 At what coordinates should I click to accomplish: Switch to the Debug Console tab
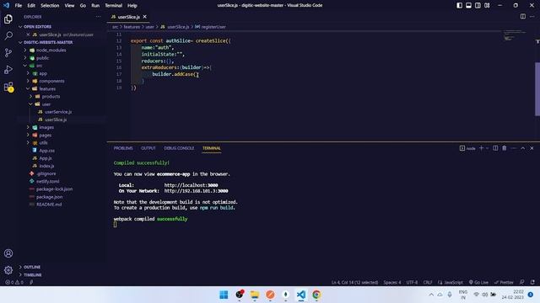179,148
